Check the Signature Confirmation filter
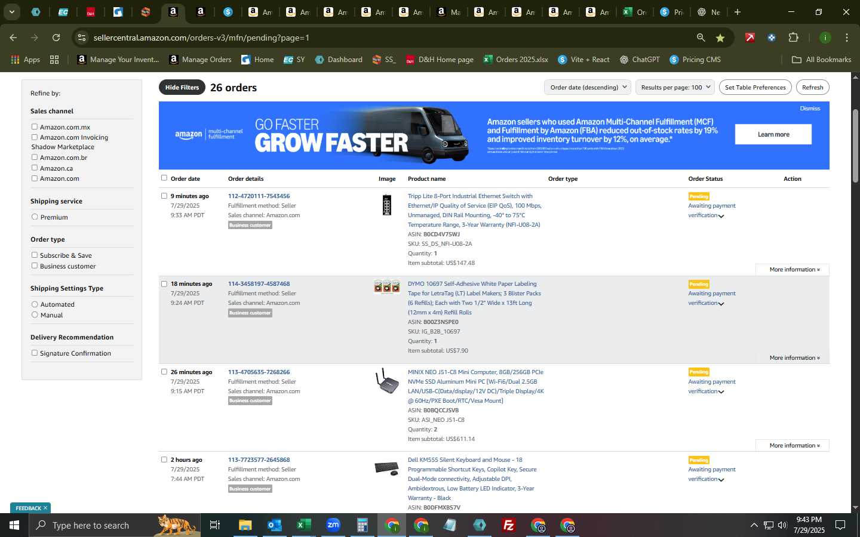This screenshot has width=860, height=537. coord(35,353)
